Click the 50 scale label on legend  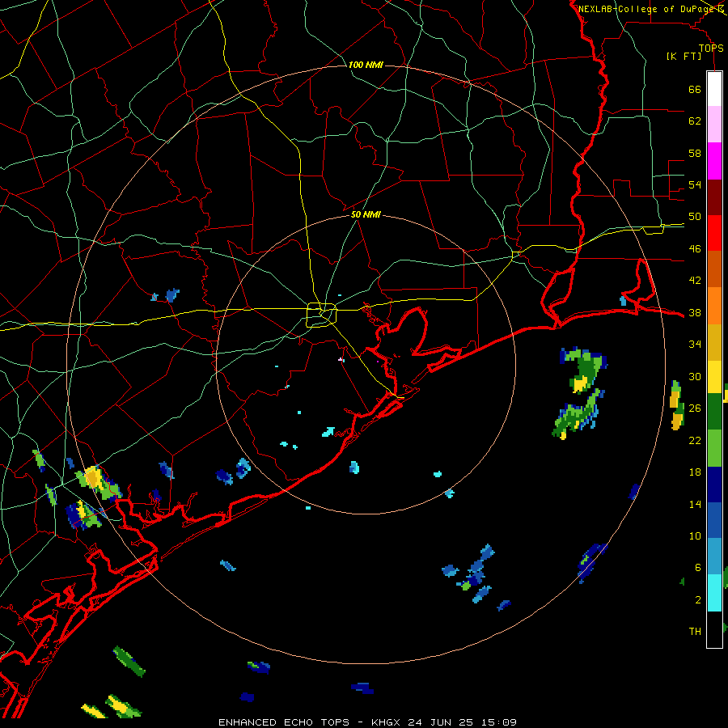695,217
